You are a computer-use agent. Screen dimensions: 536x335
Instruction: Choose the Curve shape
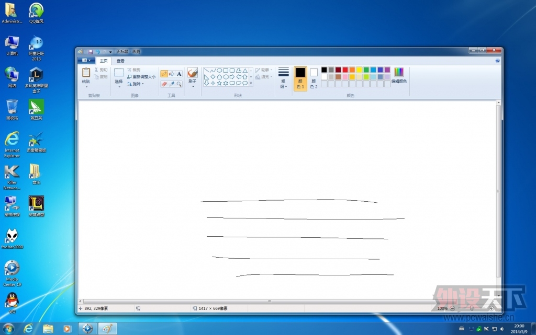coord(213,71)
